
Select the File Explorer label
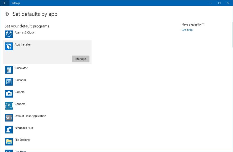(x=23, y=140)
